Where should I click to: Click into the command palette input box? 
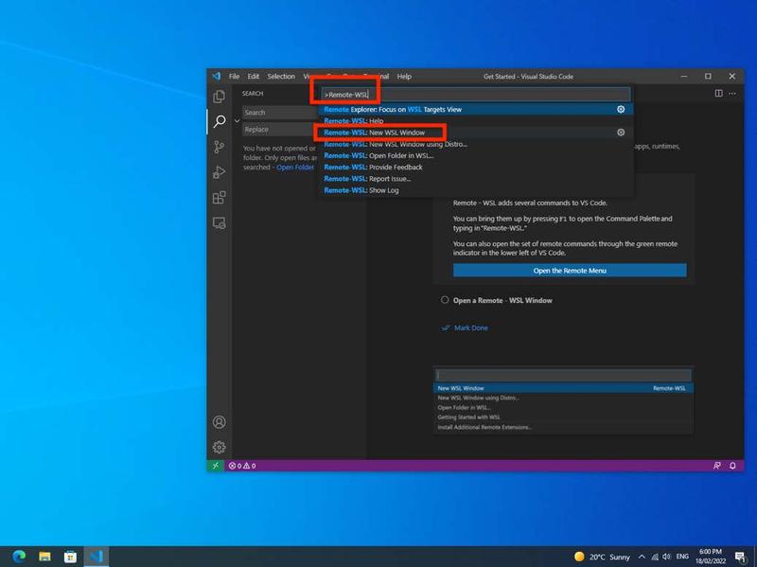click(x=476, y=95)
